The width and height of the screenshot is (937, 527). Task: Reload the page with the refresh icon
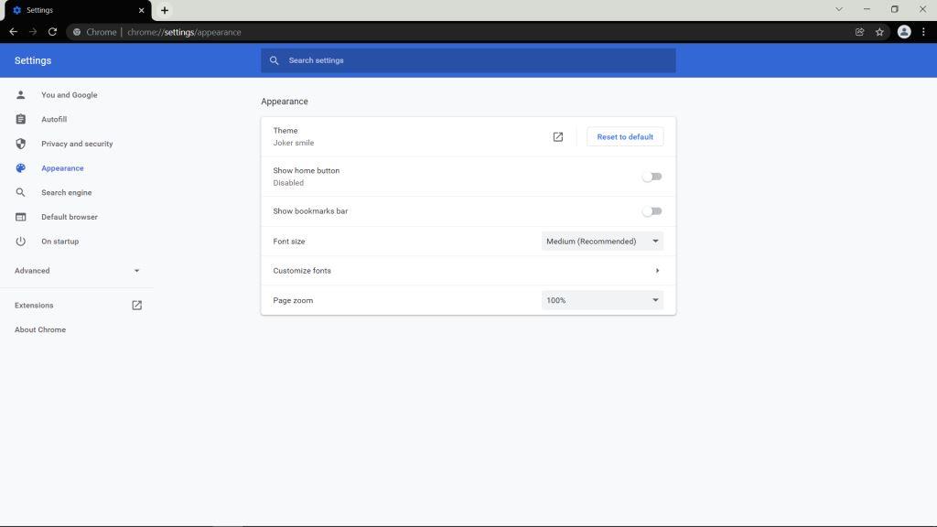coord(52,32)
